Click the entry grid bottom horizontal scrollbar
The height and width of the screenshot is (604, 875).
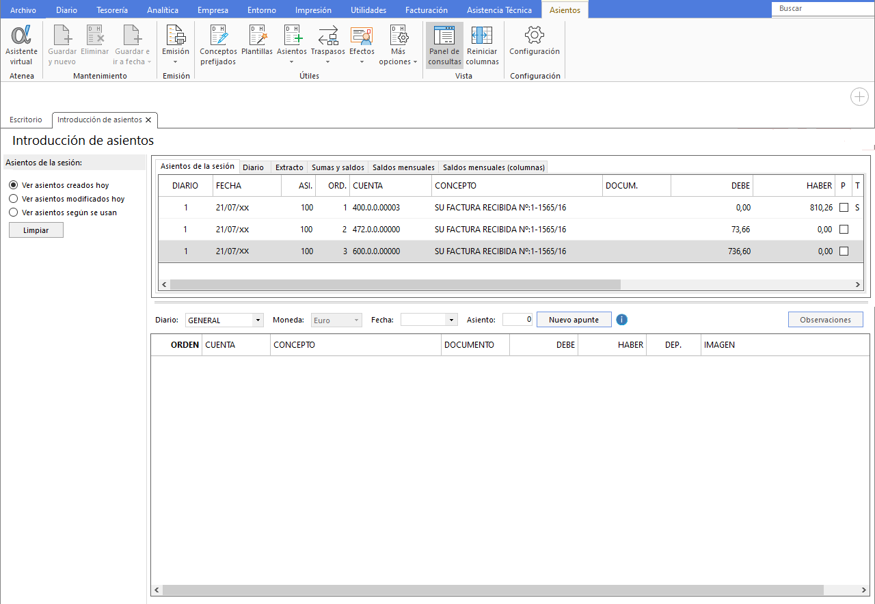493,590
